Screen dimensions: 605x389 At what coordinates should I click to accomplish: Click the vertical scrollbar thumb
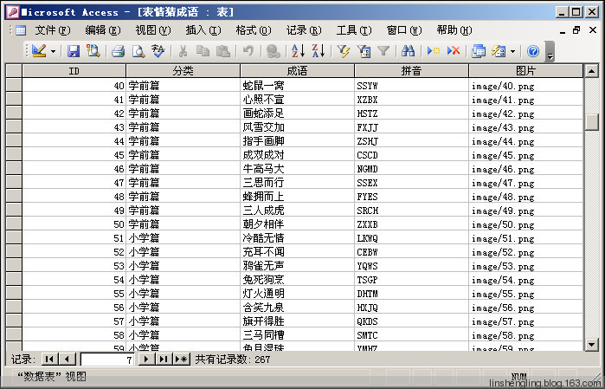[x=591, y=122]
